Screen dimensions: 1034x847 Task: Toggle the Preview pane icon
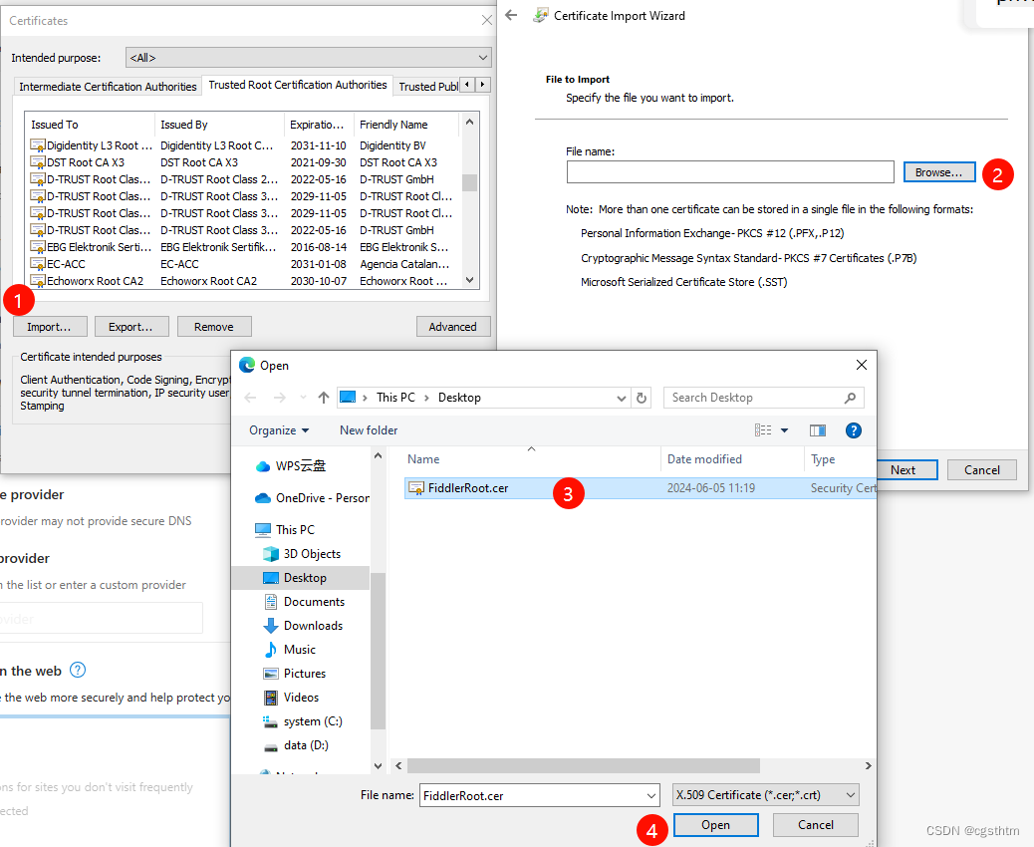point(818,429)
